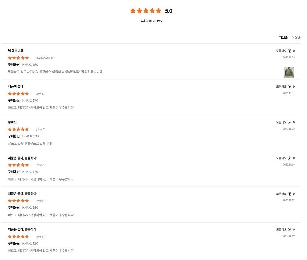Image resolution: width=307 pixels, height=260 pixels.
Task: Click the heart icon on the KHAKI, 120 review
Action: (x=290, y=229)
